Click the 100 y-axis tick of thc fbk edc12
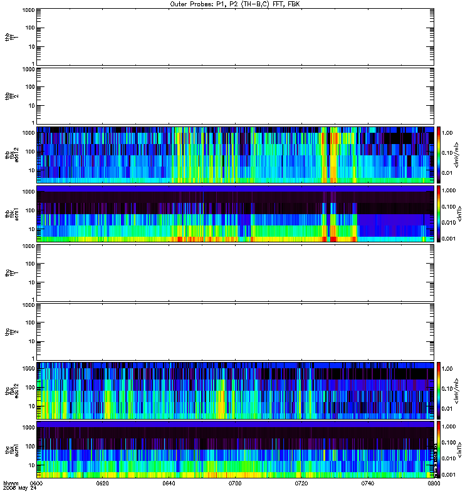The image size is (470, 501). tap(30, 388)
